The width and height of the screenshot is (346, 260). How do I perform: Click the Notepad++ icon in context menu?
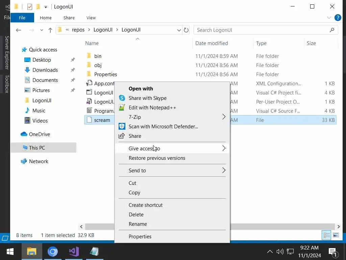coord(122,107)
